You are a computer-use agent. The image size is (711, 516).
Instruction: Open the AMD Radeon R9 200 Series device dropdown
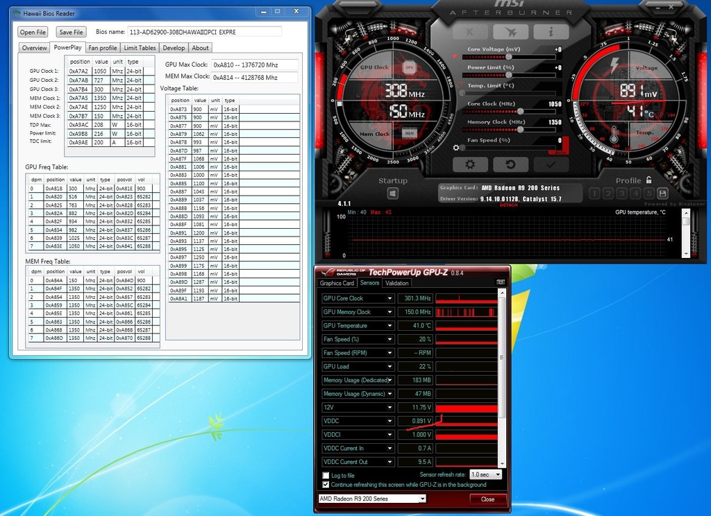[372, 499]
